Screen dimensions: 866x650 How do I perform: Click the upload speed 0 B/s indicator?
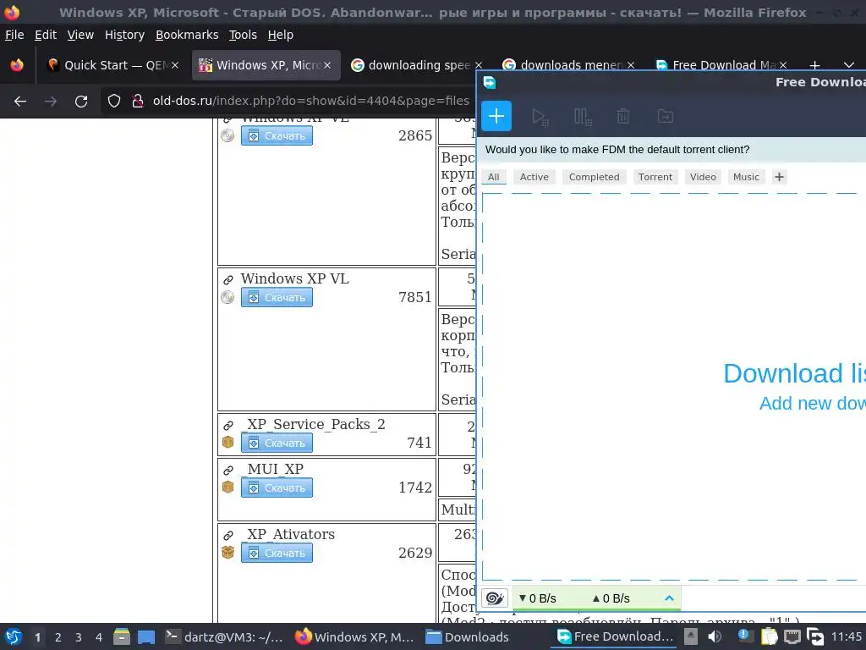click(611, 598)
